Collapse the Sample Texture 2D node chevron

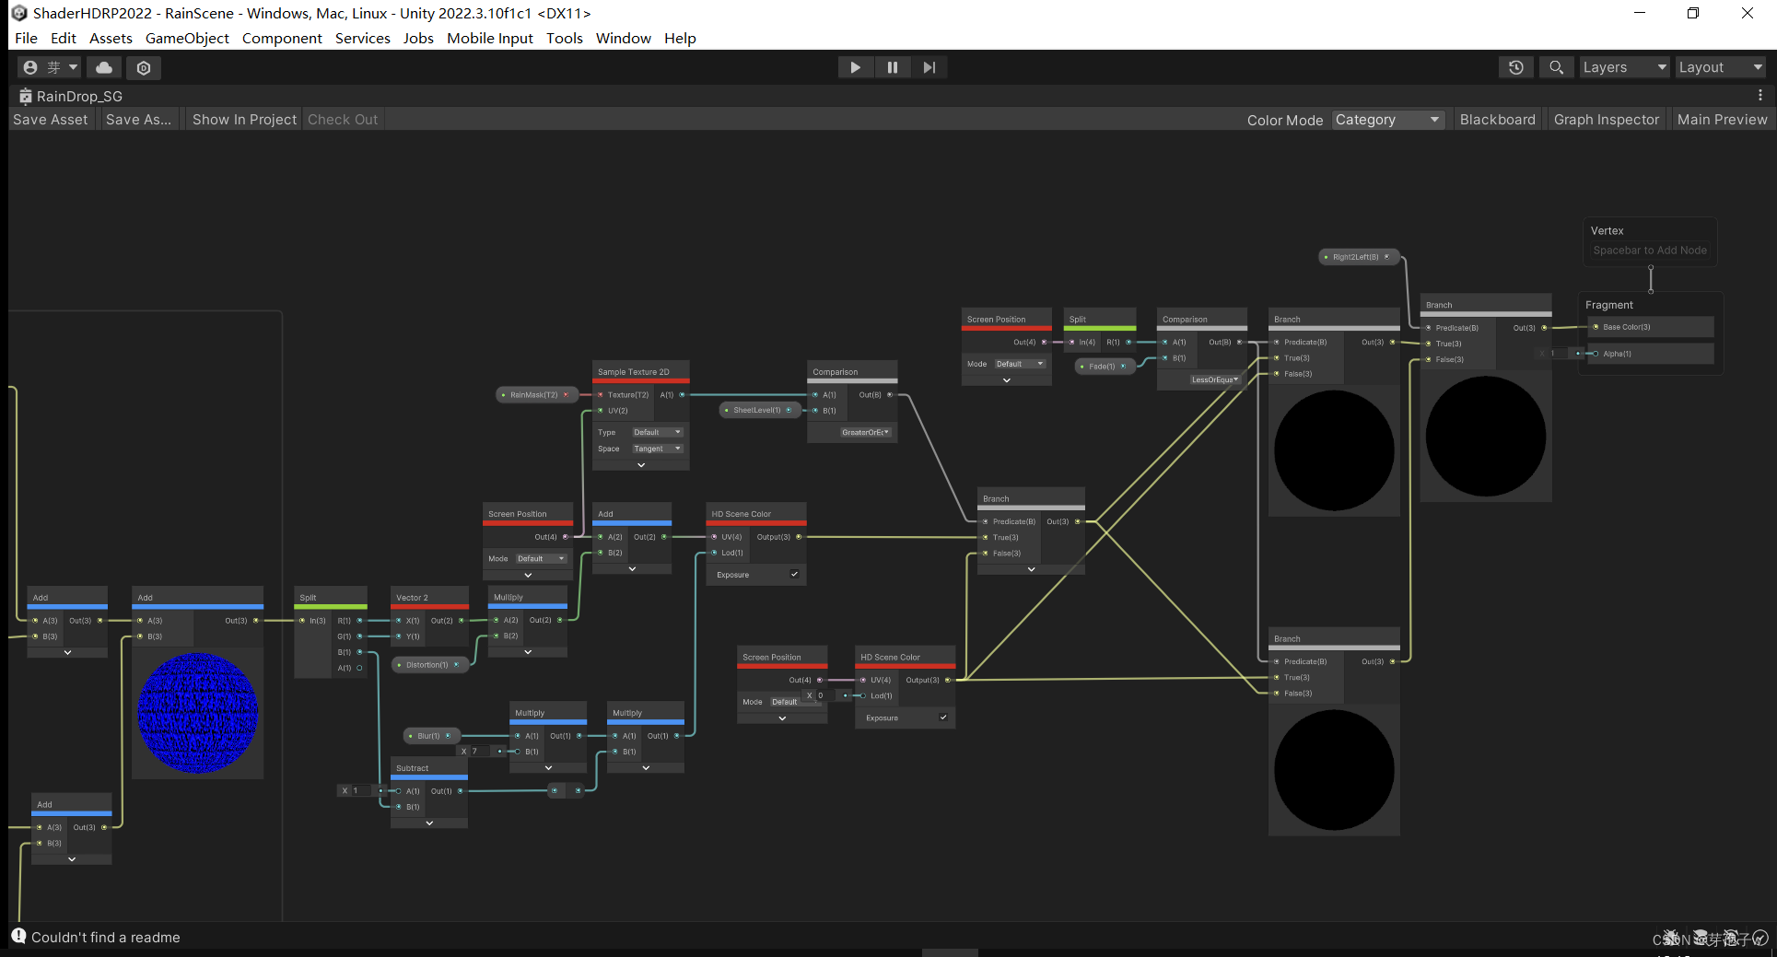click(641, 465)
